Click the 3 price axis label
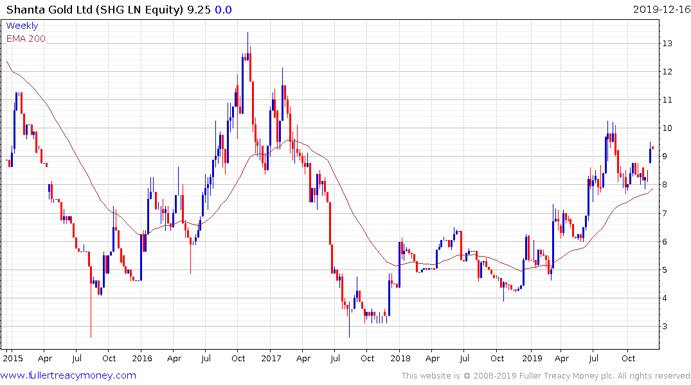The image size is (691, 385). pos(664,327)
